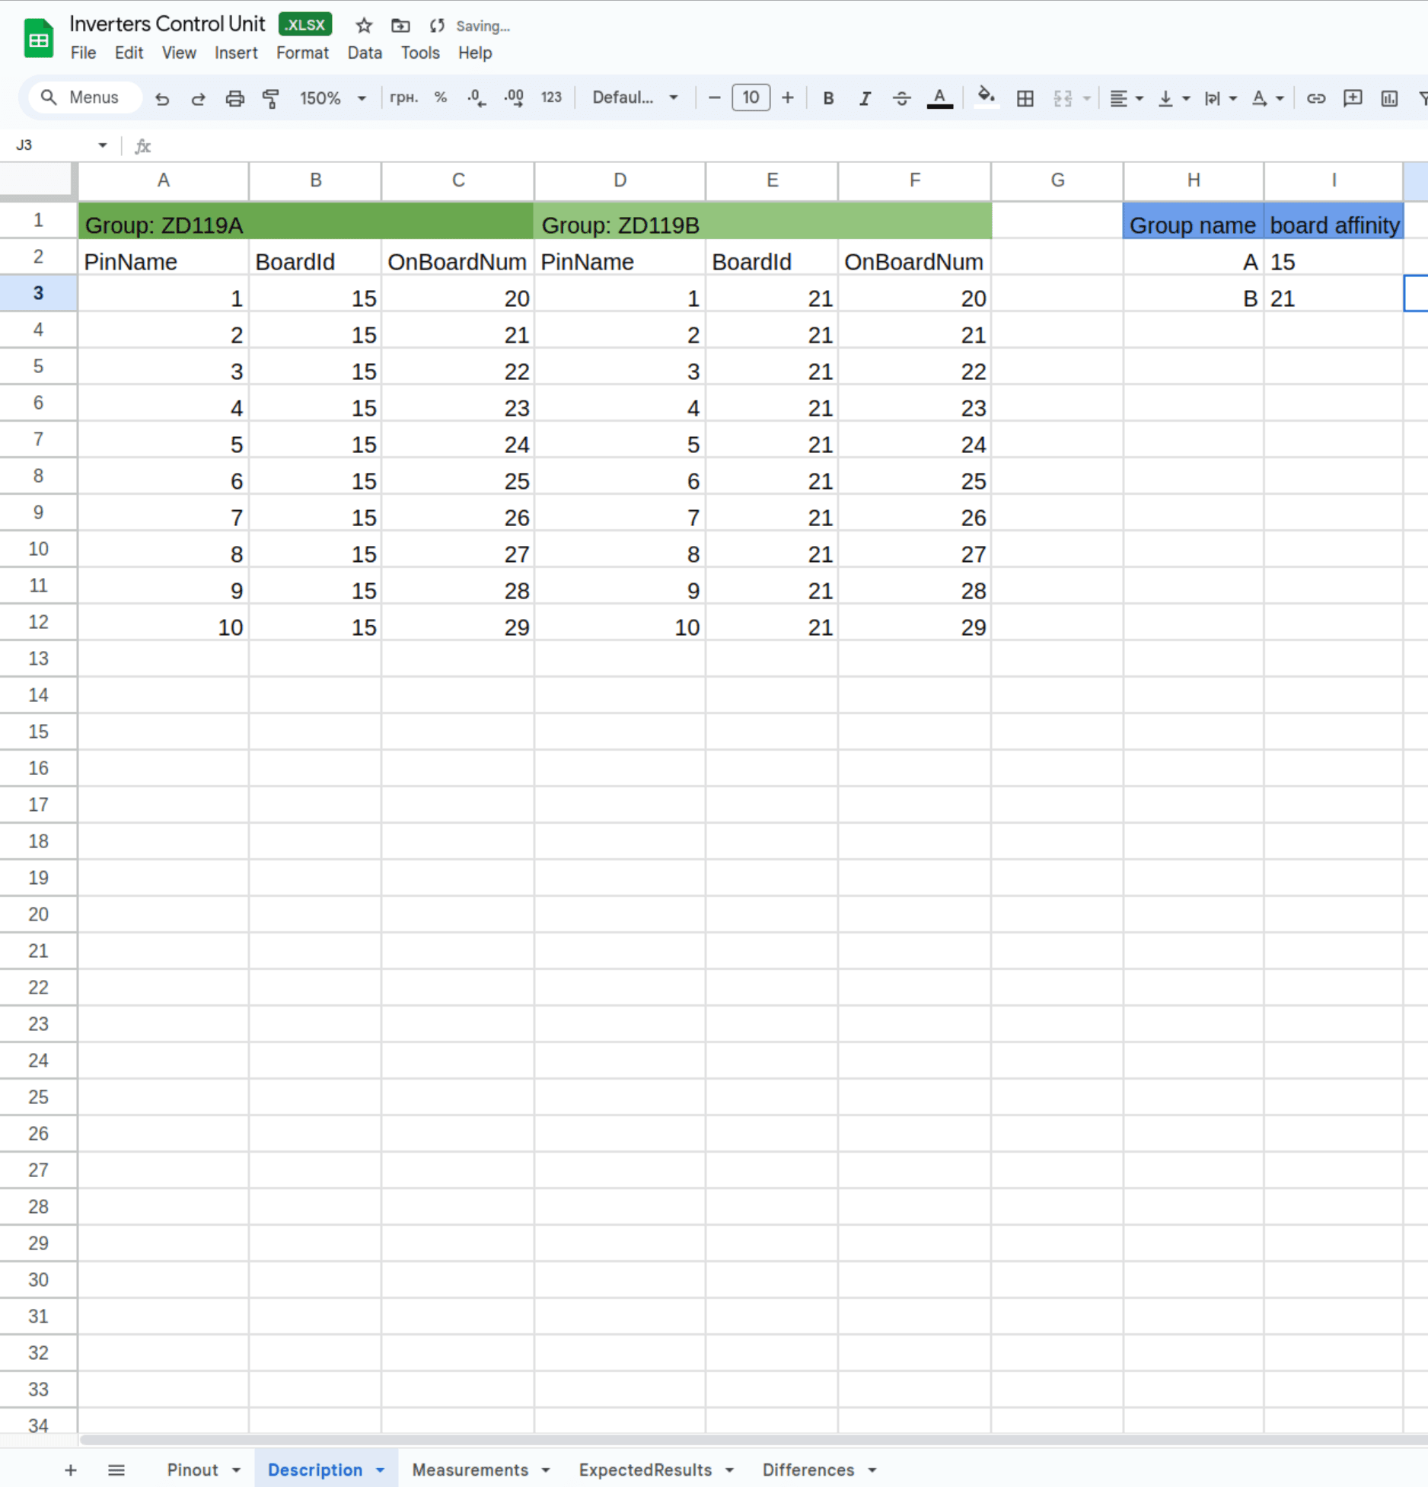Increase font size with plus button
1428x1487 pixels.
click(788, 97)
